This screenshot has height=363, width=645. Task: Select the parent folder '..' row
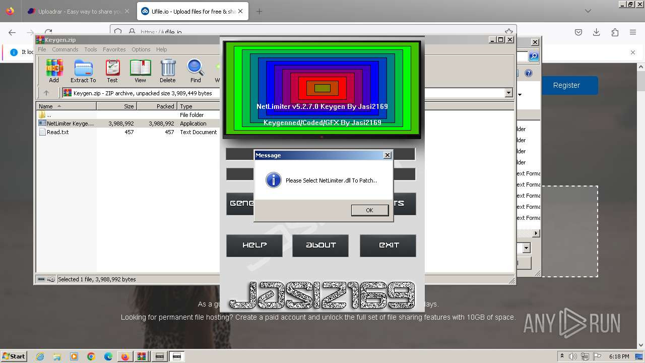[x=128, y=114]
